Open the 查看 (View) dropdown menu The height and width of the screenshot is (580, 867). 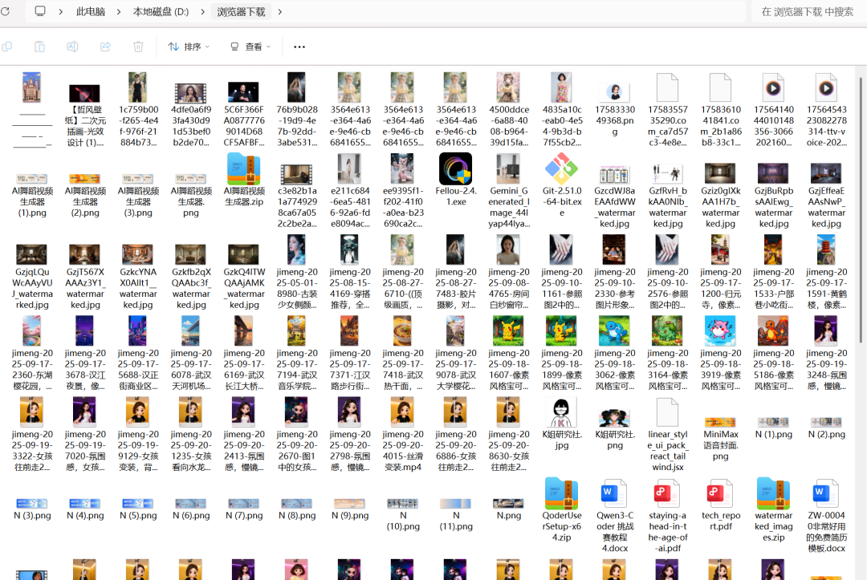pos(250,47)
